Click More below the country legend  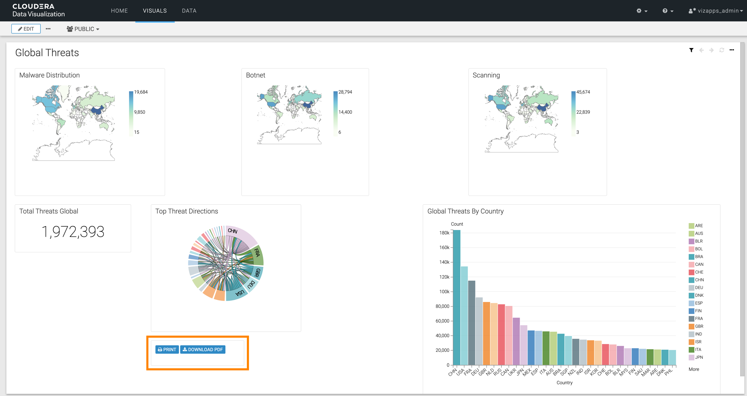[x=694, y=369]
